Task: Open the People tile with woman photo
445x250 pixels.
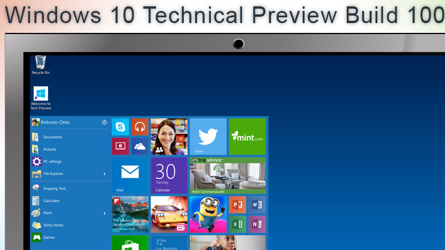Action: (x=169, y=137)
